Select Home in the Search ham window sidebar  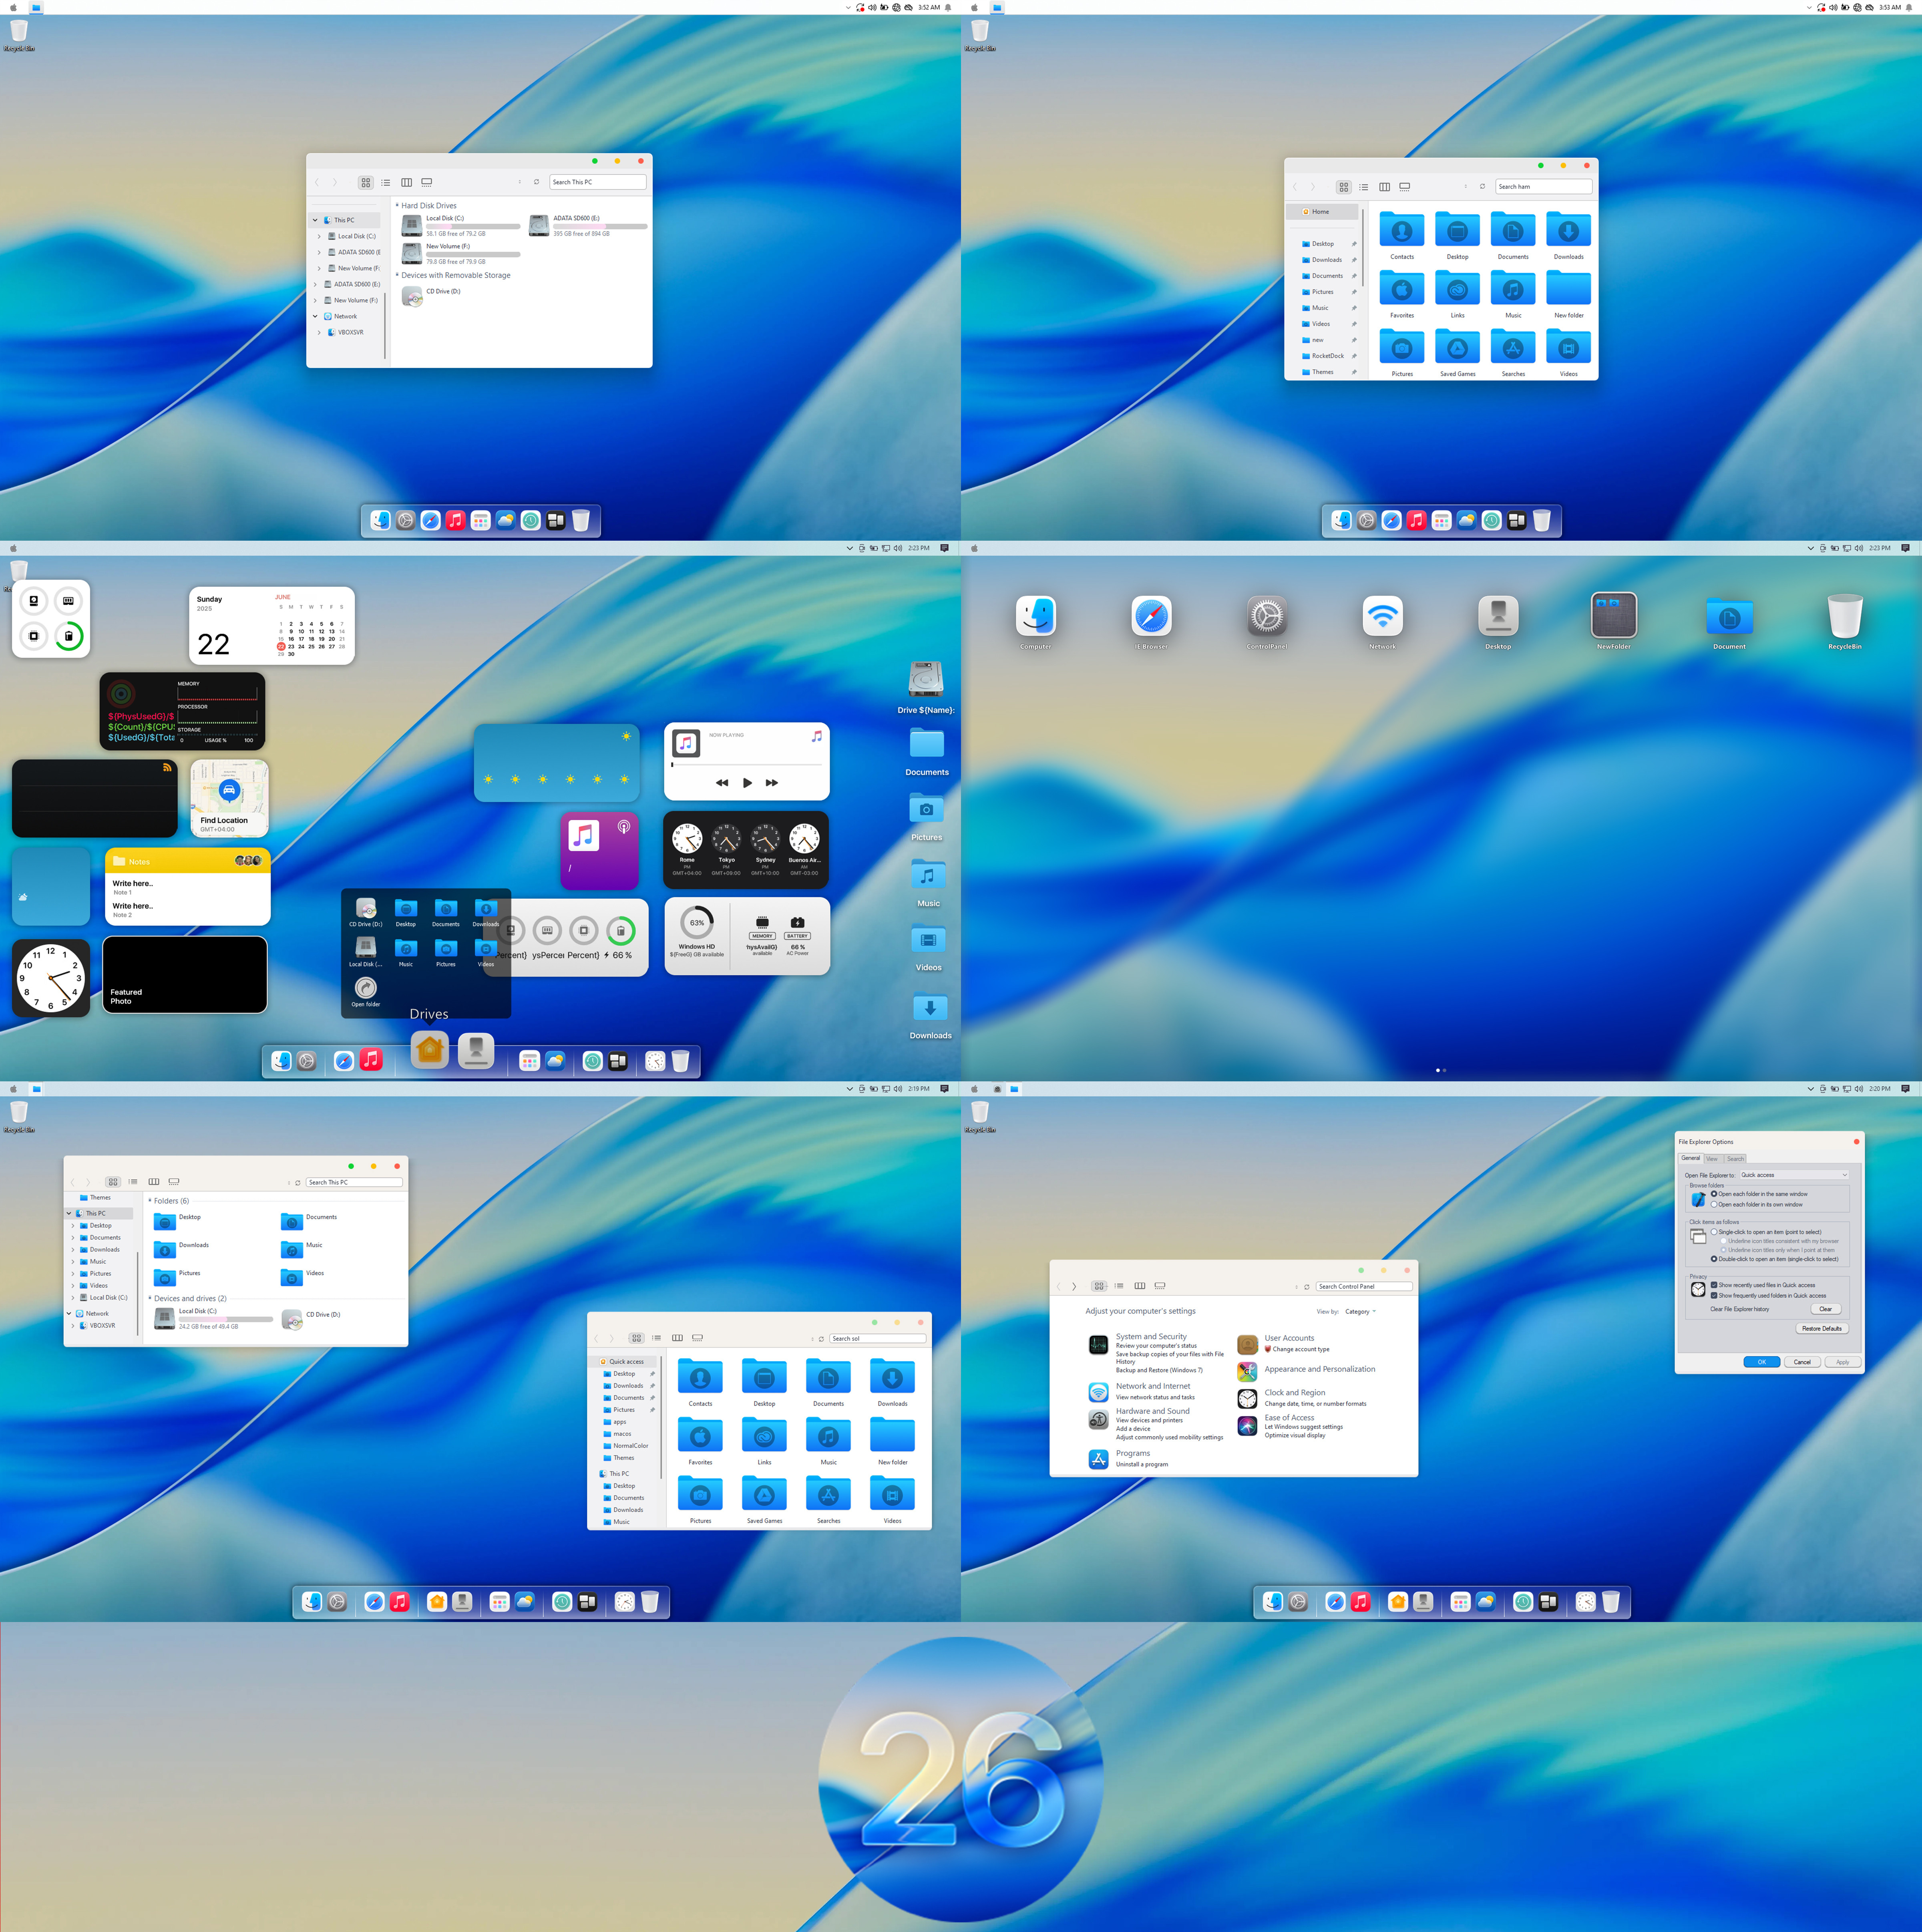[x=1322, y=212]
